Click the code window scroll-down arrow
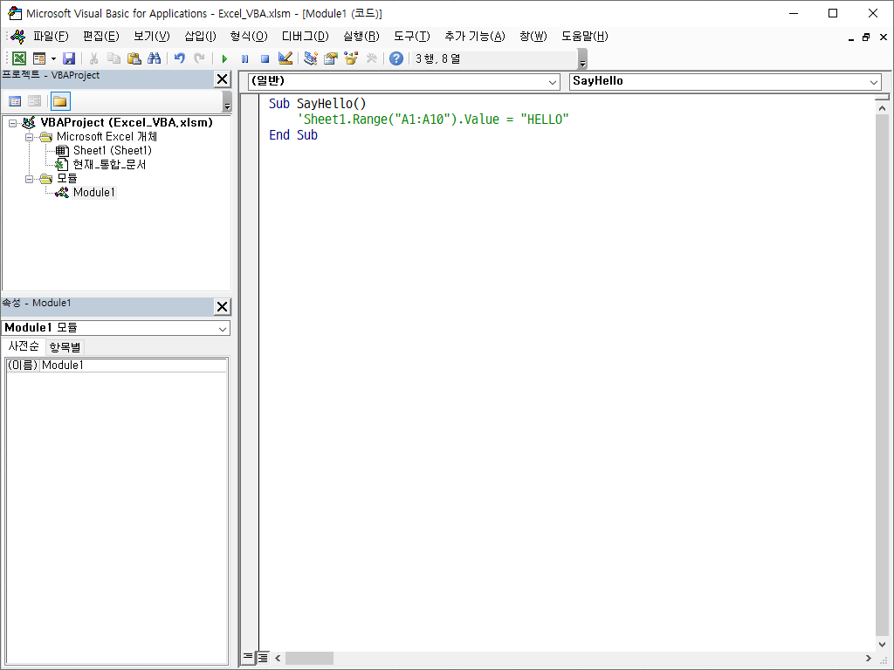 [x=882, y=645]
